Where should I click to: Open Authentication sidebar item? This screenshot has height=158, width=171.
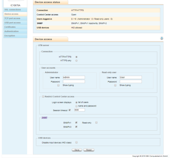point(15,31)
